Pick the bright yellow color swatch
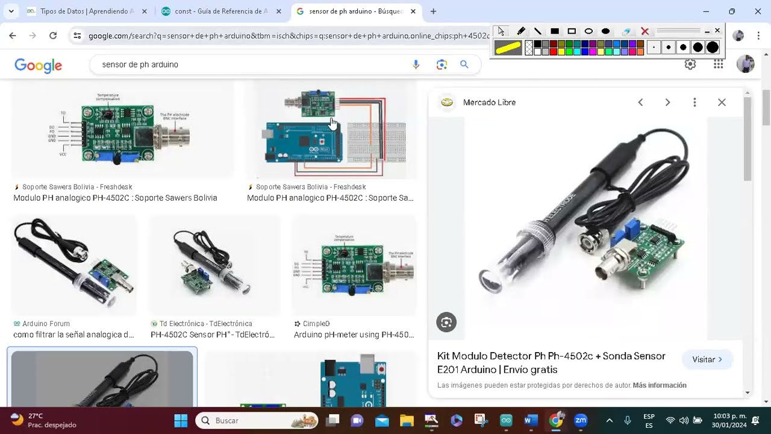The width and height of the screenshot is (771, 434). (561, 52)
